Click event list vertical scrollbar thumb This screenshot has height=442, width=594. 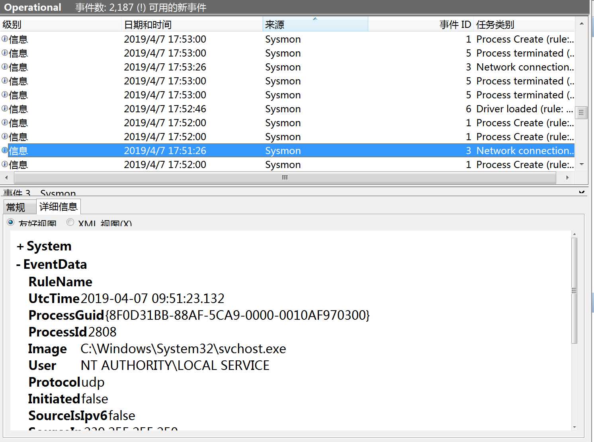581,113
